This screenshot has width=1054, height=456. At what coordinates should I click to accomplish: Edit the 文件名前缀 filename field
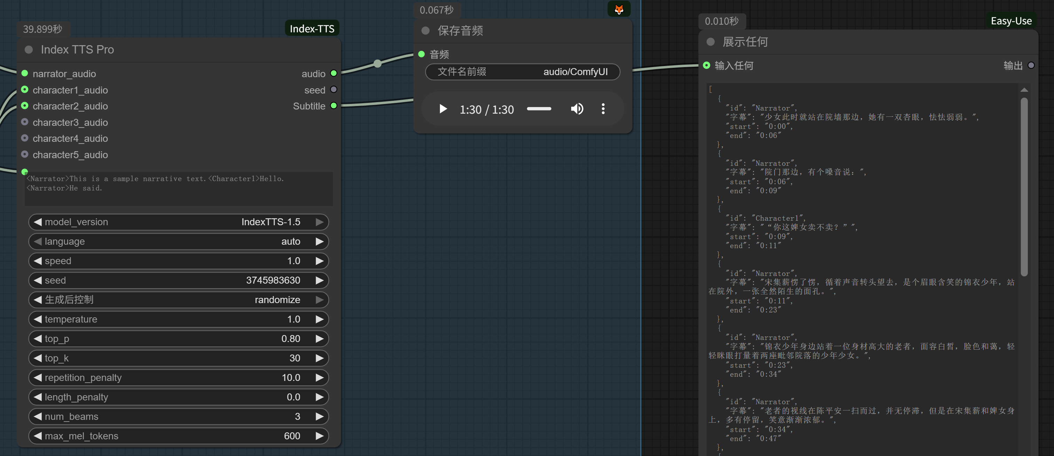[522, 72]
